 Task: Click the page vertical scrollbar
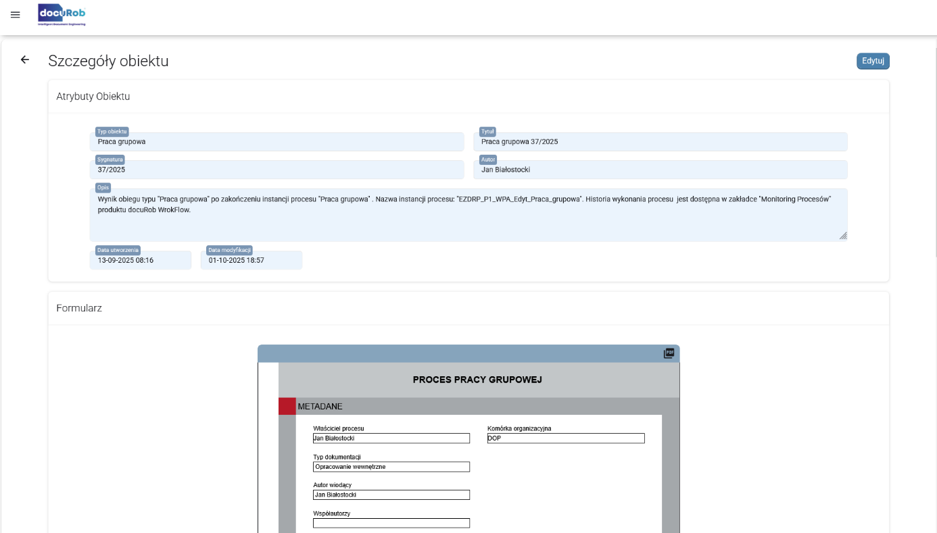(934, 149)
